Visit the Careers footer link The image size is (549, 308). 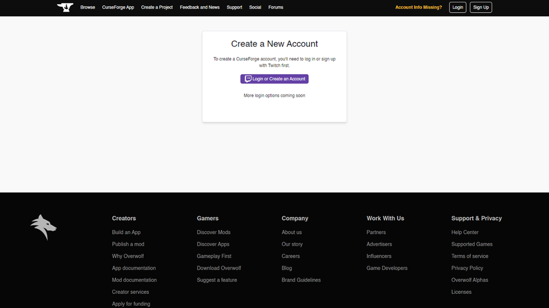pyautogui.click(x=291, y=256)
